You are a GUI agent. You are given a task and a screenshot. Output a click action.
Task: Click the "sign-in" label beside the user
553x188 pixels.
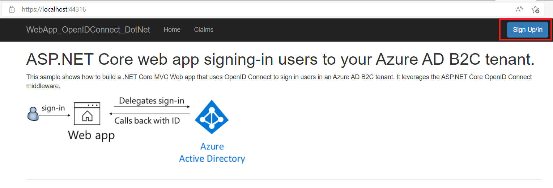[x=53, y=108]
